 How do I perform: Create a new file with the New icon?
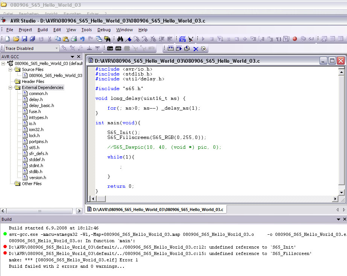[8, 39]
